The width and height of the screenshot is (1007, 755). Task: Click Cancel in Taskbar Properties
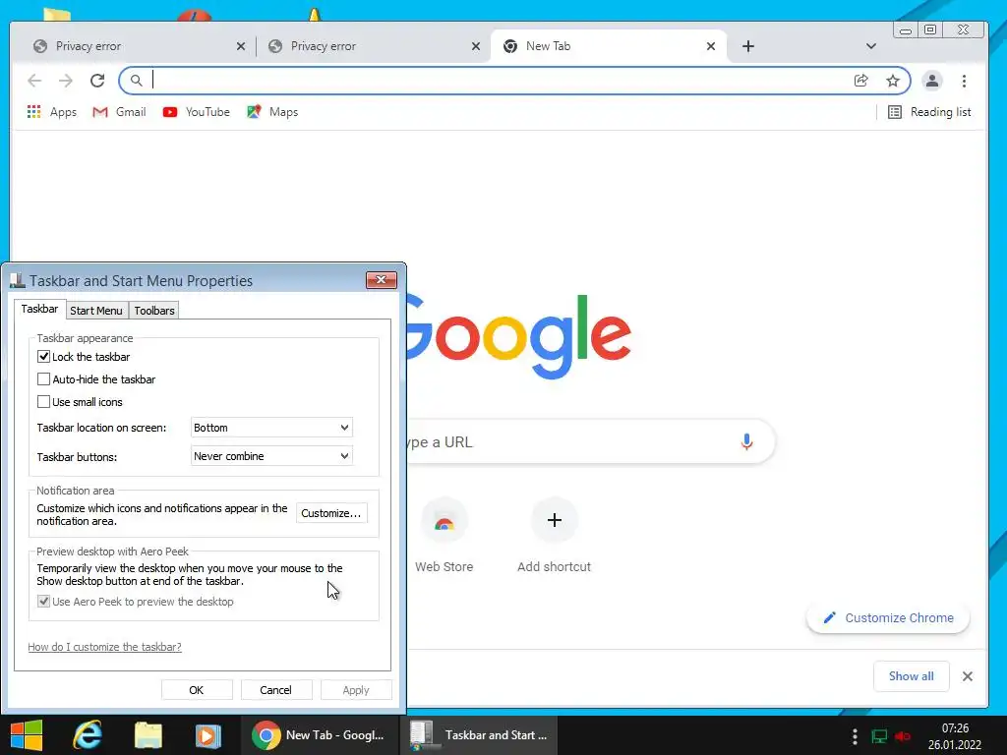276,689
